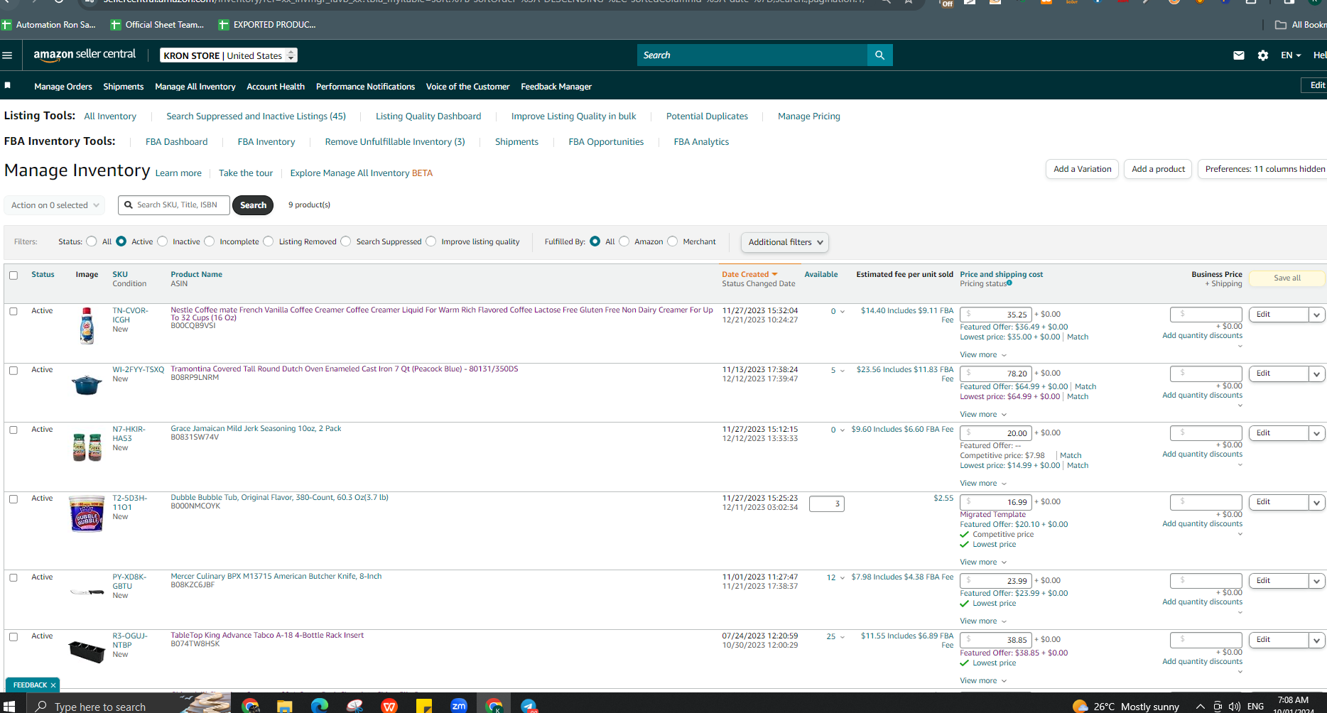1327x713 pixels.
Task: Click Search SKU, Title, ISBN field
Action: [x=174, y=205]
